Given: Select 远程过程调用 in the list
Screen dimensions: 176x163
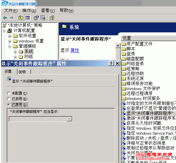Looking at the screenshot, I should coord(139,93).
